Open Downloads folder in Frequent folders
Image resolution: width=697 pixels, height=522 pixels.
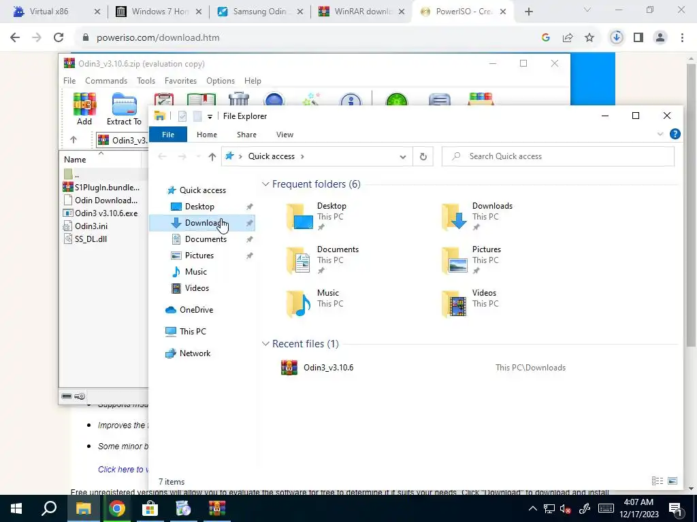click(477, 217)
